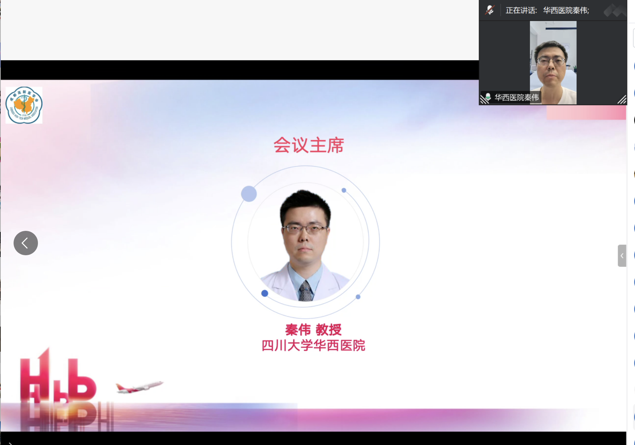The height and width of the screenshot is (445, 635).
Task: Click the 四川大学华西医院 affiliation text
Action: click(313, 345)
